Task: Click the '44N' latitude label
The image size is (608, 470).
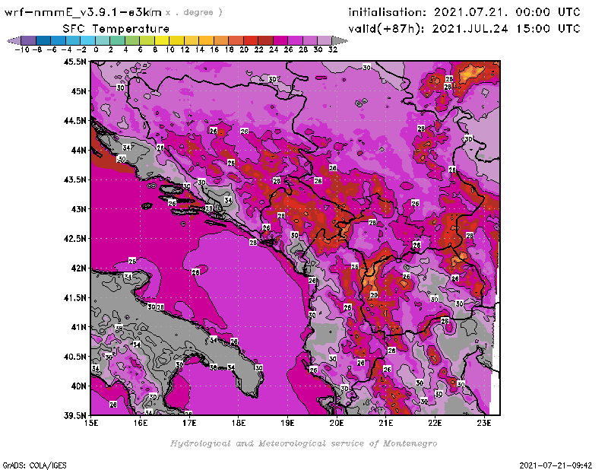Action: click(78, 150)
